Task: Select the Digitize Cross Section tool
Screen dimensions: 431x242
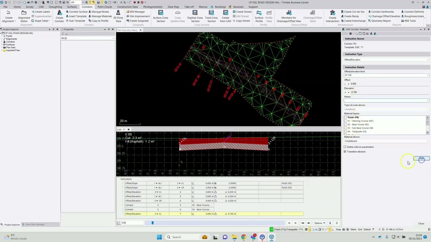Action: click(195, 16)
